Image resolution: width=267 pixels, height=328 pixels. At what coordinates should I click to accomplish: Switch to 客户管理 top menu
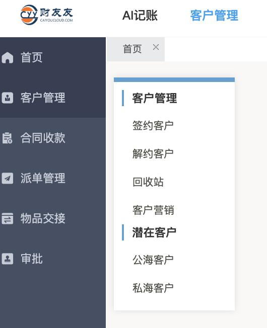coord(214,15)
